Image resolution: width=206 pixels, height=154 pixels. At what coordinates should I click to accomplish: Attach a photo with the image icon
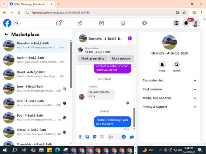click(87, 137)
